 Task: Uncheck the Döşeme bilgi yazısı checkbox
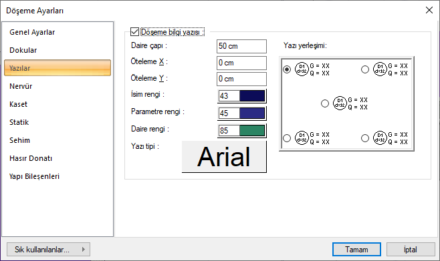(134, 32)
